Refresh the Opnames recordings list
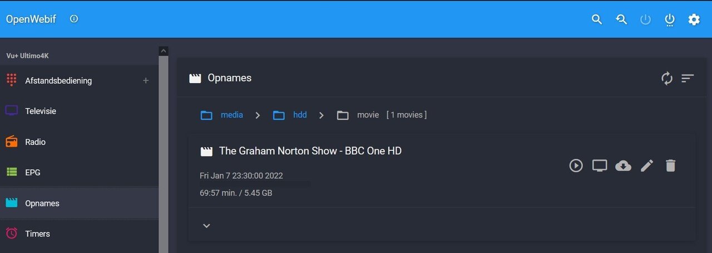The height and width of the screenshot is (253, 712). pyautogui.click(x=666, y=78)
